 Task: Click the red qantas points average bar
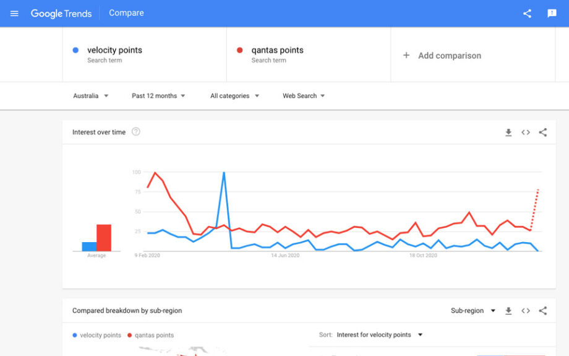(104, 238)
